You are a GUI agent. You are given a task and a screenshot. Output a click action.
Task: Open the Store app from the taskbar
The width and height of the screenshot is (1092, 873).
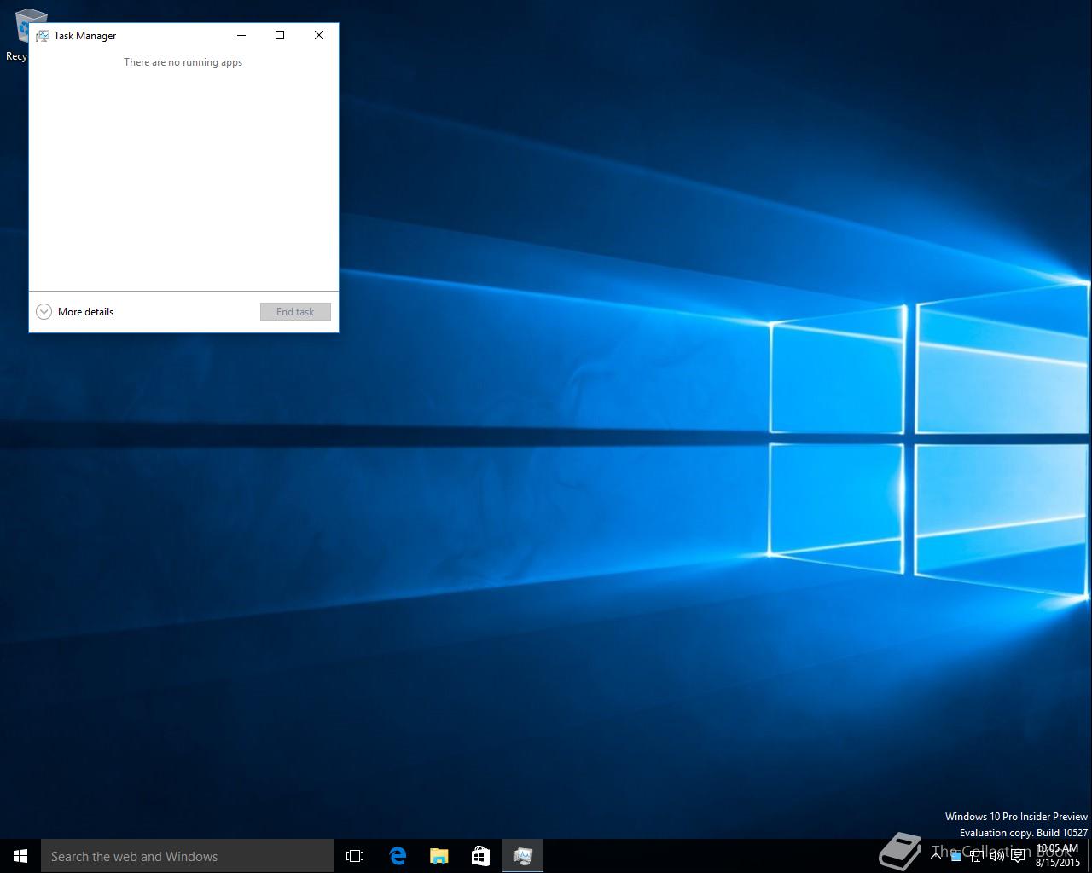(481, 856)
